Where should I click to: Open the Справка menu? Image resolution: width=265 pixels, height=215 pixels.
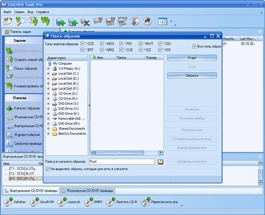pyautogui.click(x=42, y=12)
